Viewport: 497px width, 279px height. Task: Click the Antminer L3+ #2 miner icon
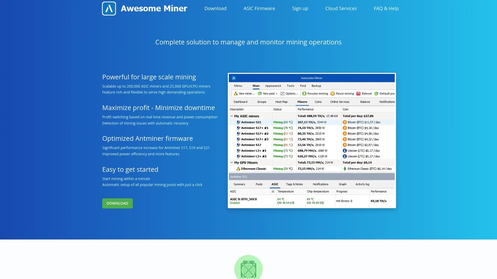238,156
